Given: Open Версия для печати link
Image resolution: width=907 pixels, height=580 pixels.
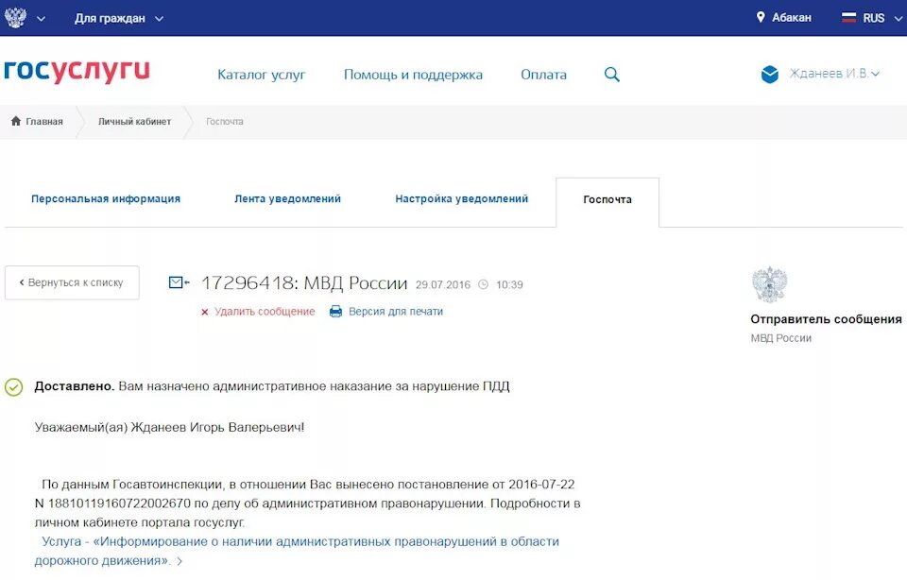Looking at the screenshot, I should point(396,312).
